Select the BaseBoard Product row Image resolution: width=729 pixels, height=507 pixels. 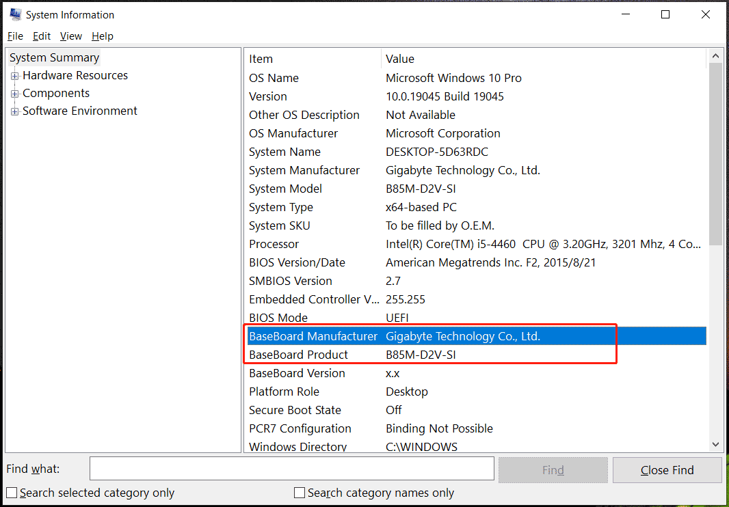(476, 355)
